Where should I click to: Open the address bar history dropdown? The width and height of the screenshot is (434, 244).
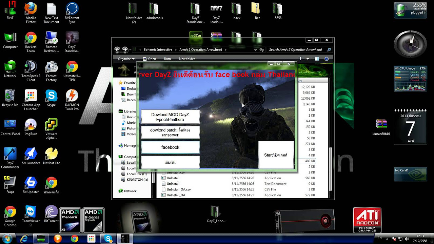point(256,50)
